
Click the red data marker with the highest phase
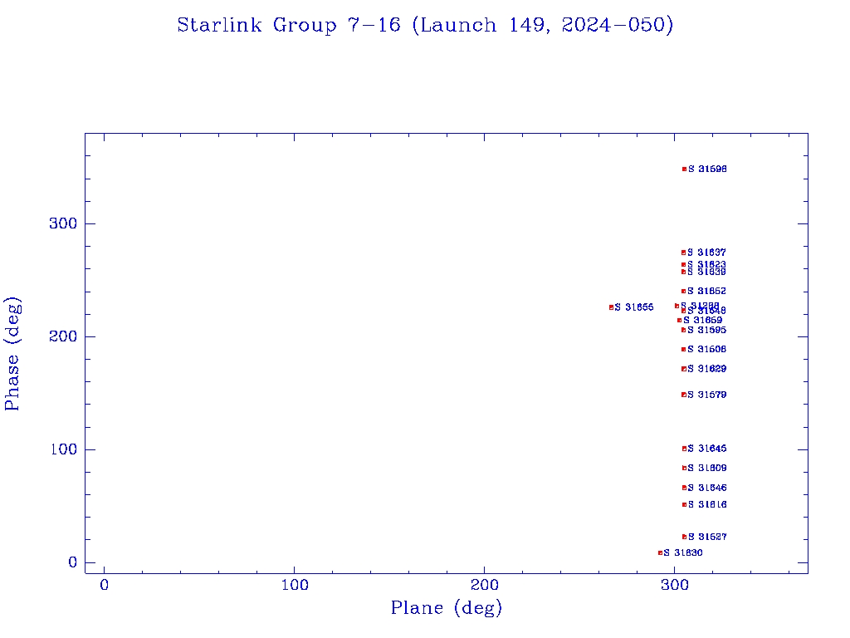(x=684, y=169)
